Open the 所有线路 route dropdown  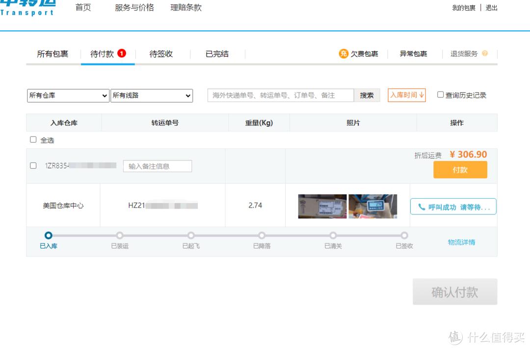pos(151,95)
